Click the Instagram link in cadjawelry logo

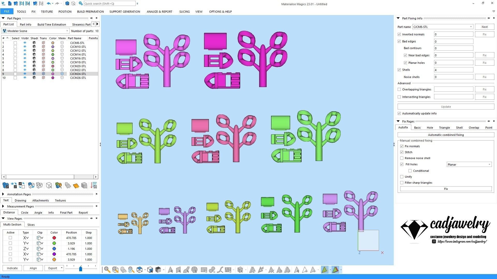point(462,242)
